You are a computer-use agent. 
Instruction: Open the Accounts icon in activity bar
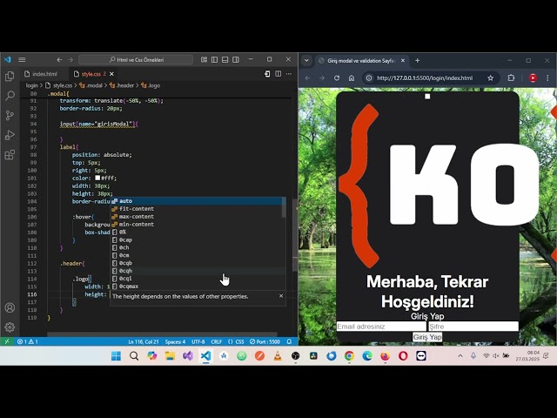[x=10, y=307]
